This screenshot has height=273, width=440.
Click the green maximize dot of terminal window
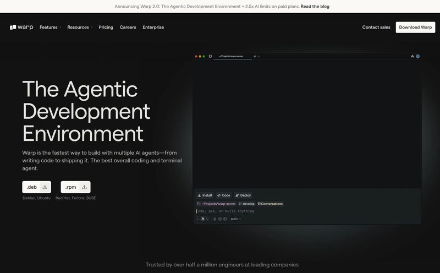pyautogui.click(x=204, y=57)
